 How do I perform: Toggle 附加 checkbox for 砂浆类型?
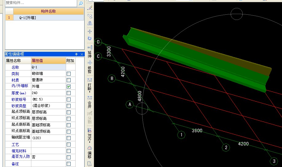[x=69, y=106]
